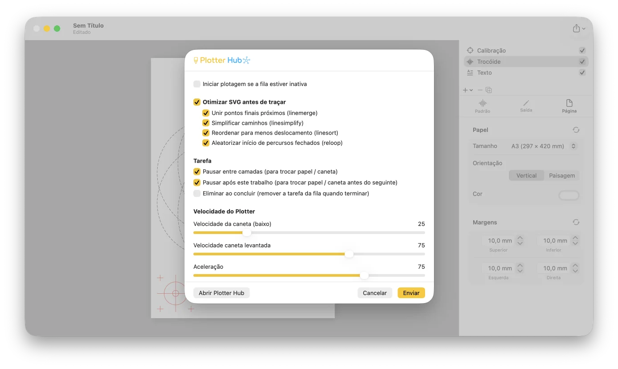Toggle Otimizar SVG antes de traçar

click(197, 102)
